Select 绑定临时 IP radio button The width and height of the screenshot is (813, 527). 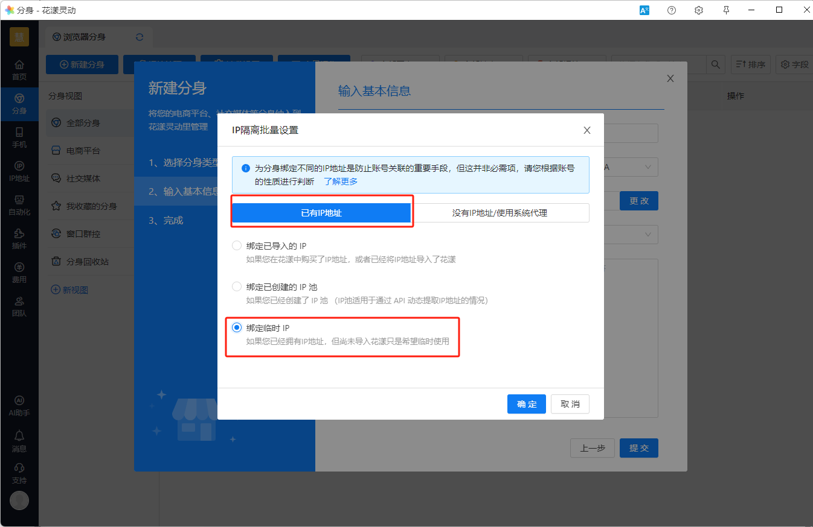(237, 328)
